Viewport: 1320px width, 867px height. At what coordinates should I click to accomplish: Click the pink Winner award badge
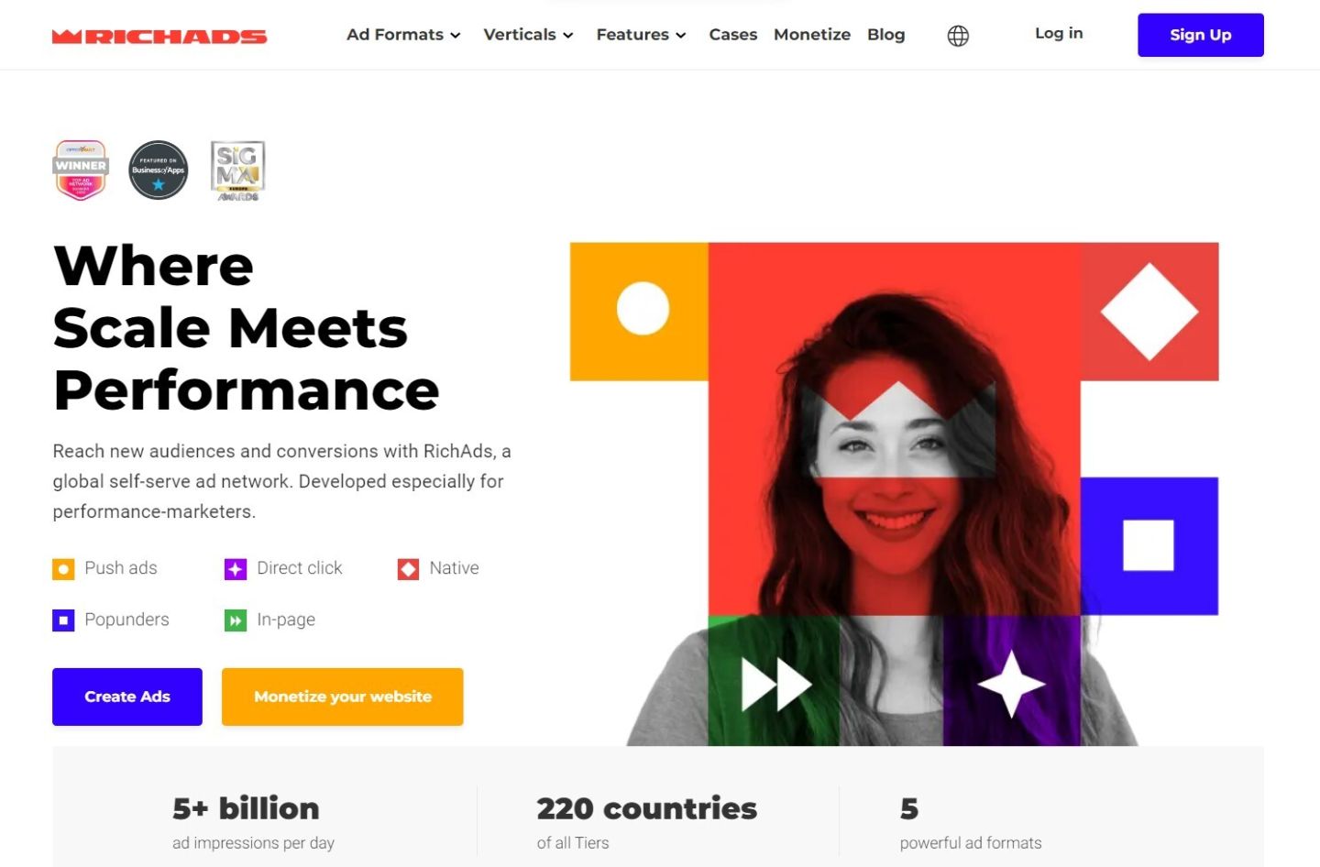81,170
